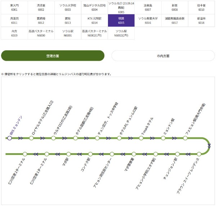Click the ibis ミョンドン stop marker
This screenshot has width=216, height=206.
pyautogui.click(x=10, y=138)
